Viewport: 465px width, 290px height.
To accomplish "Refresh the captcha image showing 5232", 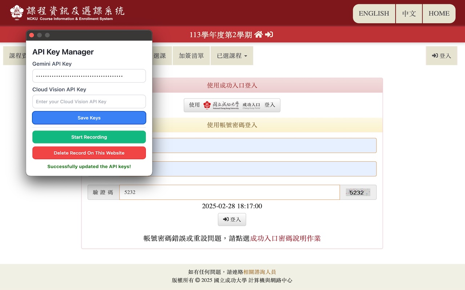I will [x=358, y=192].
